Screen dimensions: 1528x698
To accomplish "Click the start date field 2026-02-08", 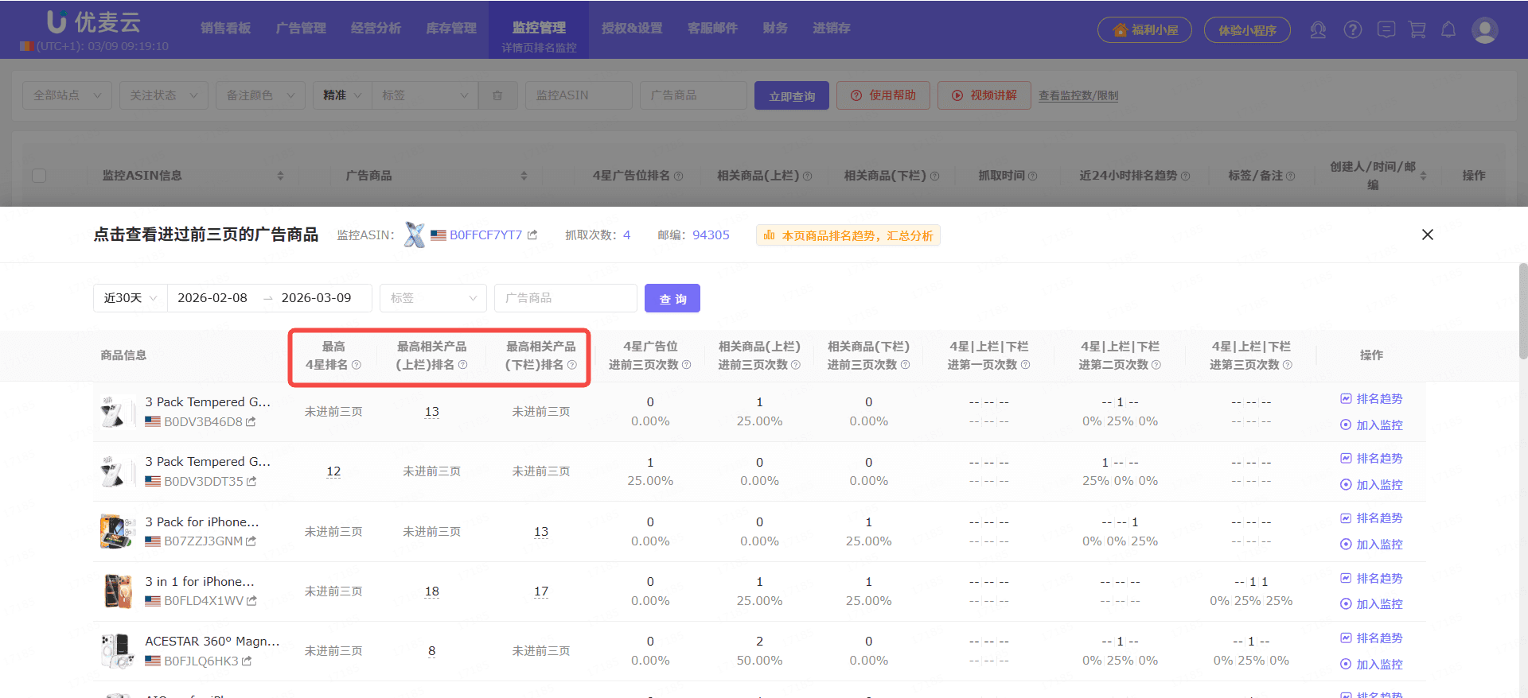I will click(x=212, y=298).
